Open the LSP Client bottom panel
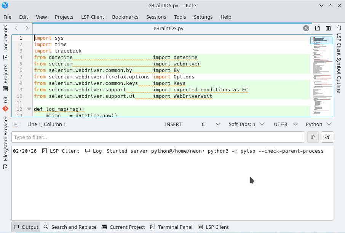Viewport: 345px width, 233px height. pos(213,227)
